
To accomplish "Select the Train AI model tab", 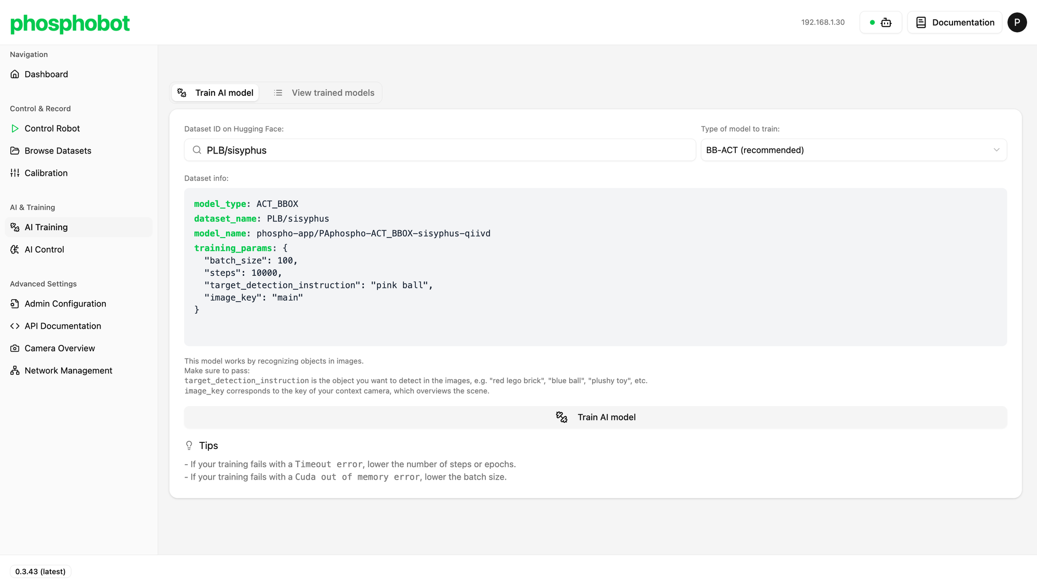I will [215, 93].
